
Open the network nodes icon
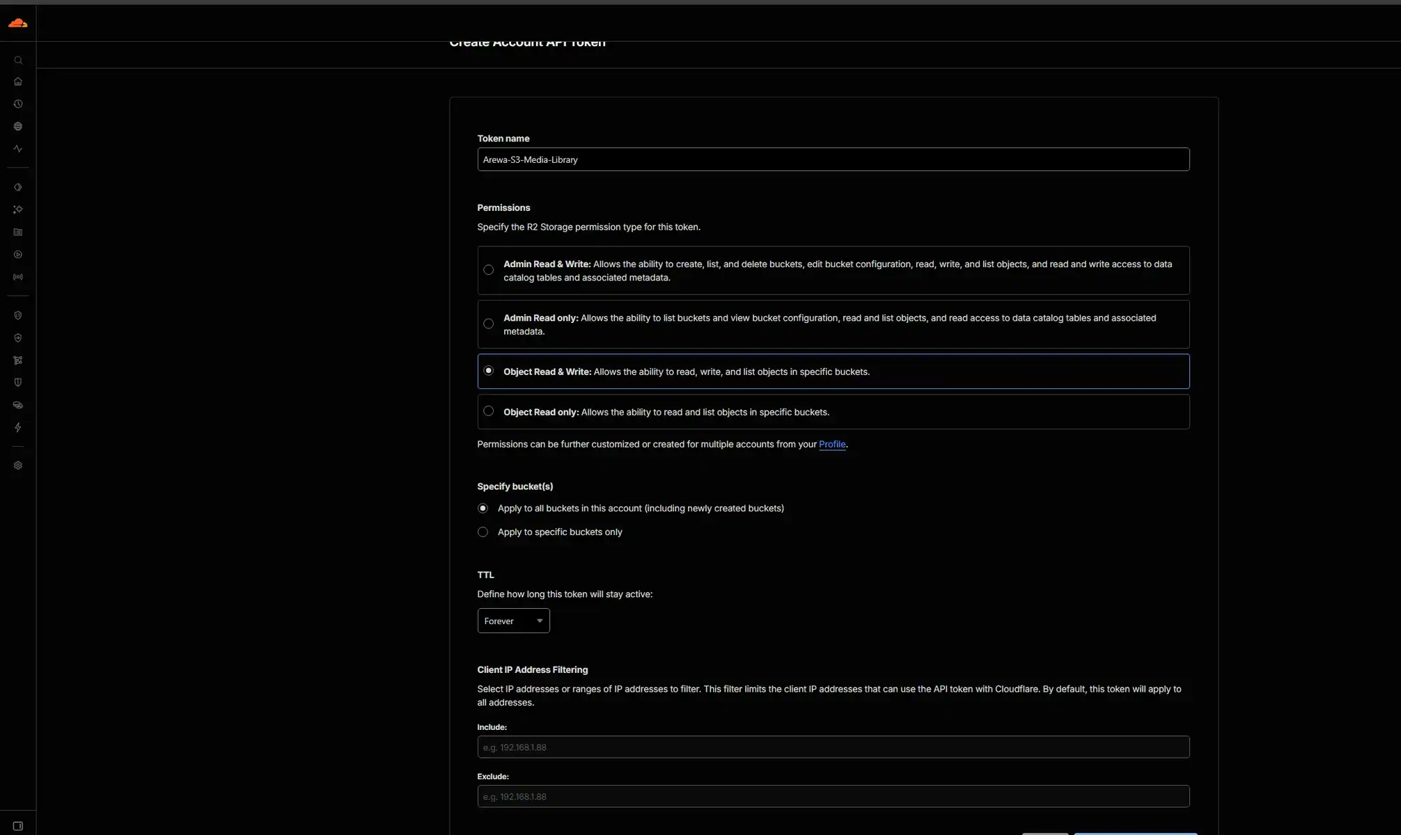pyautogui.click(x=18, y=360)
